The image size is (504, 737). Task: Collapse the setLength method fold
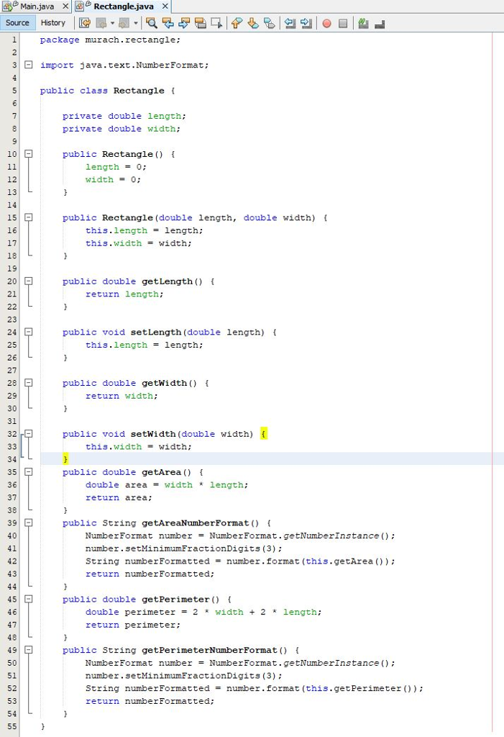(29, 332)
